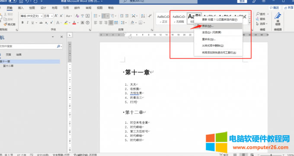294x156 pixels.
Task: Expand the styles gallery More arrow
Action: pos(249,22)
